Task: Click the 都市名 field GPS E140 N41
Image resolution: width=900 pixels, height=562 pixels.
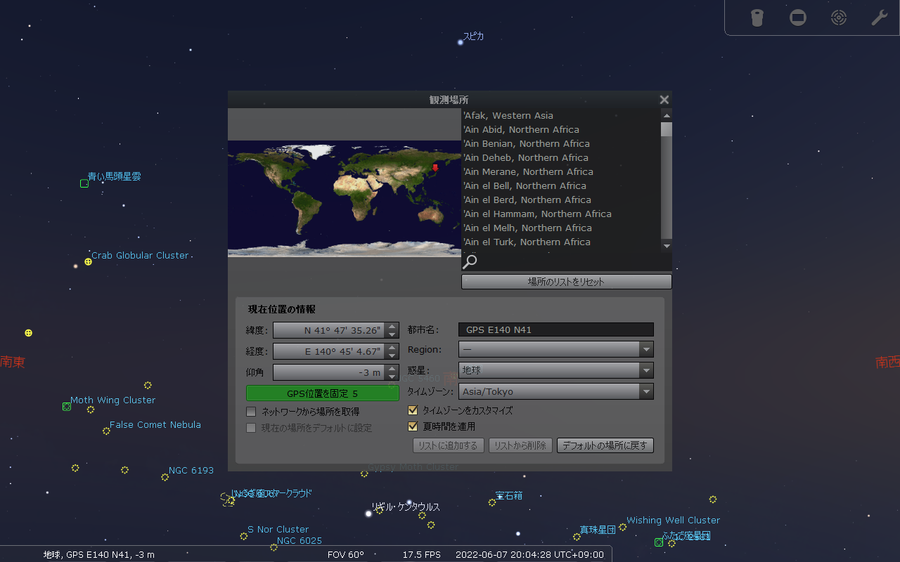Action: 556,329
